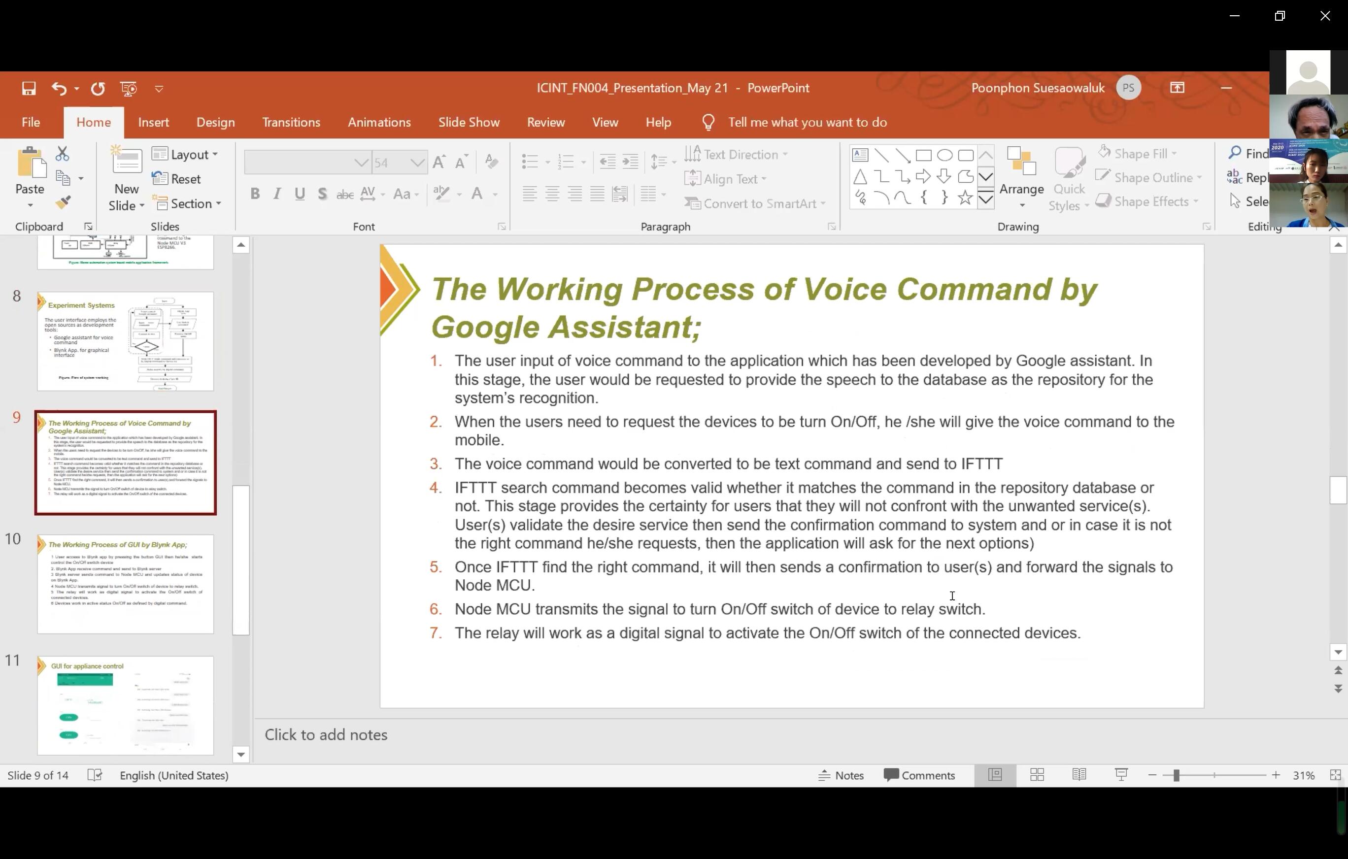Select the Text Box shape
Screen dimensions: 1348x859
tap(860, 155)
